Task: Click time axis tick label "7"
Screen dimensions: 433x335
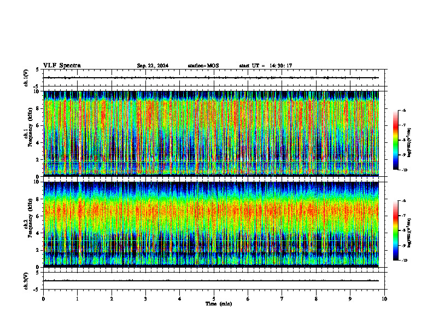Action: (282, 299)
